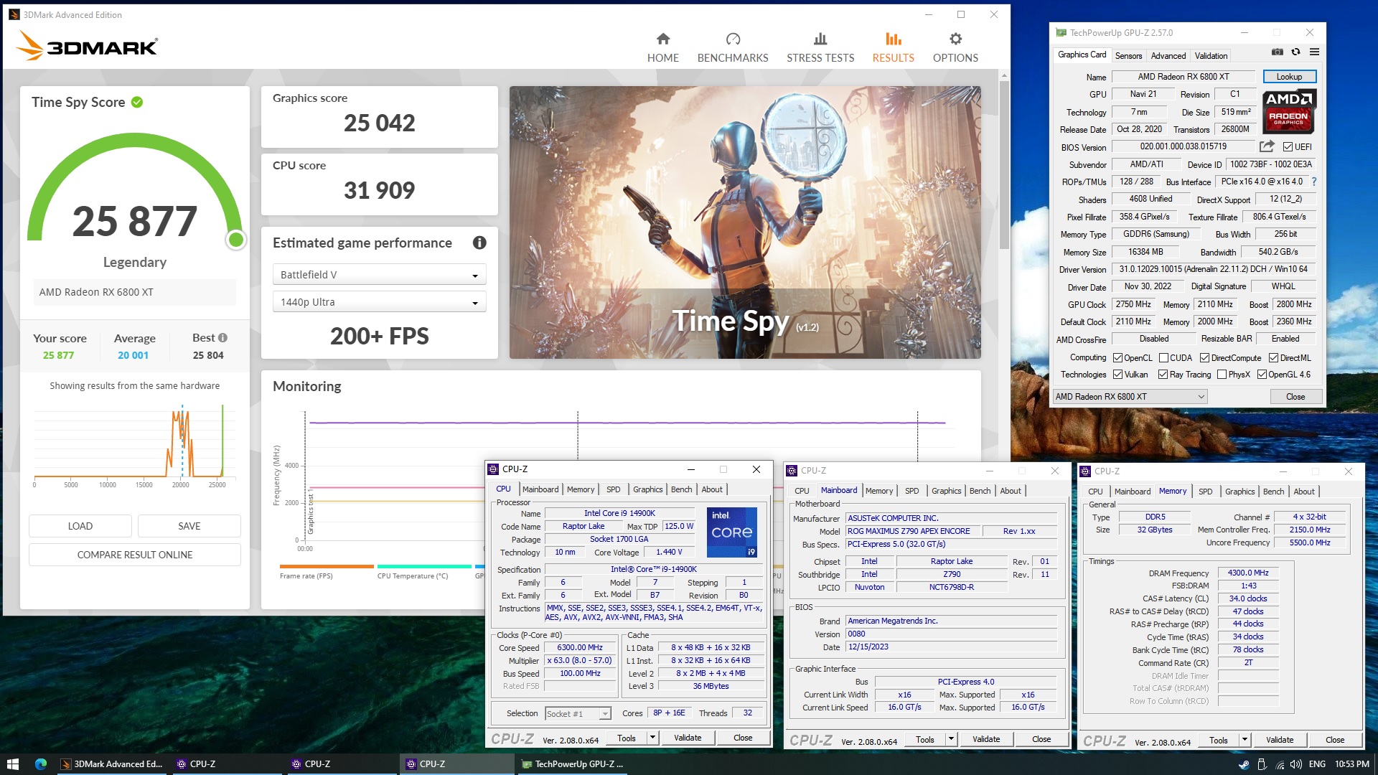Click the Bus Interface question mark in GPU-Z
The image size is (1378, 775).
1314,182
